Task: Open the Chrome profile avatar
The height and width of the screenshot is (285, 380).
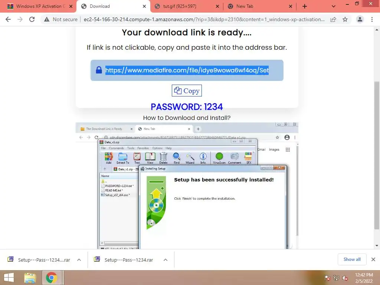Action: click(x=360, y=19)
